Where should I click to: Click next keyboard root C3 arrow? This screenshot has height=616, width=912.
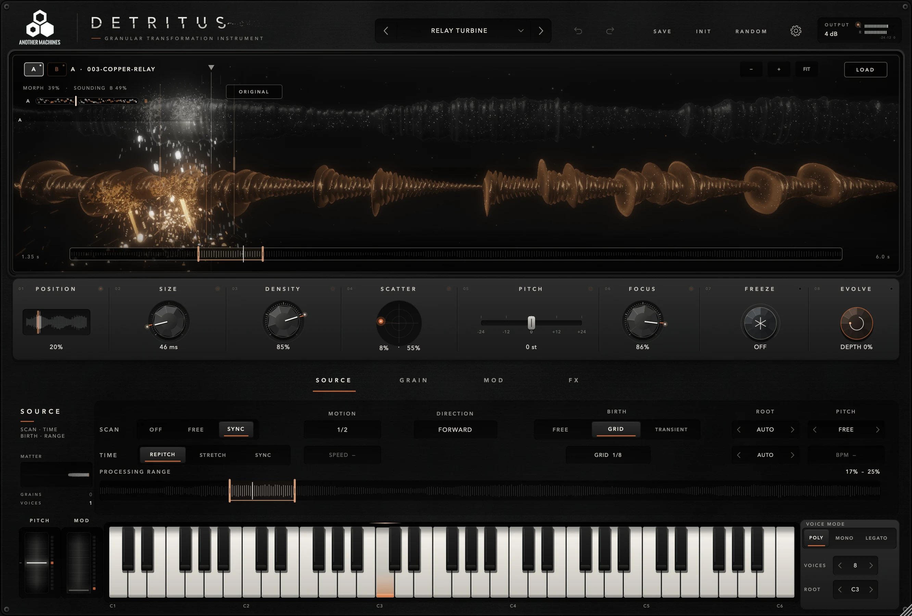[x=871, y=589]
